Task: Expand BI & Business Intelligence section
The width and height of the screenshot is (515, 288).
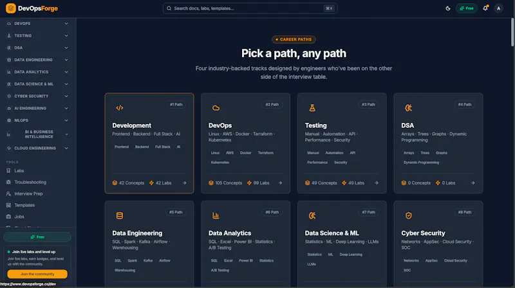Action: click(38, 134)
